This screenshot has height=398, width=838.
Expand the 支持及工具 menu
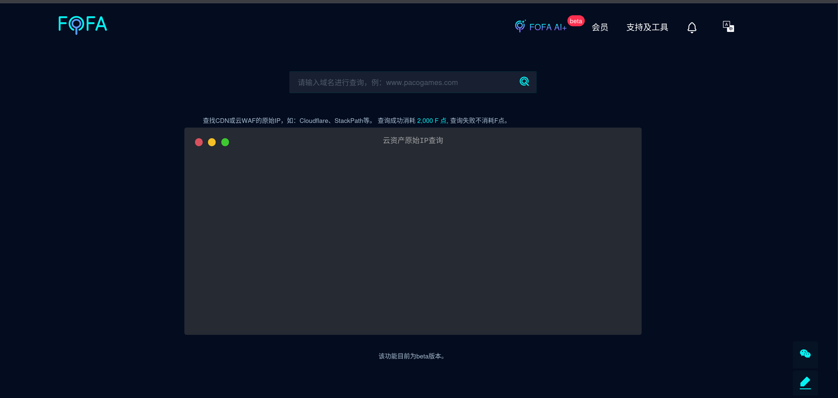pos(647,27)
